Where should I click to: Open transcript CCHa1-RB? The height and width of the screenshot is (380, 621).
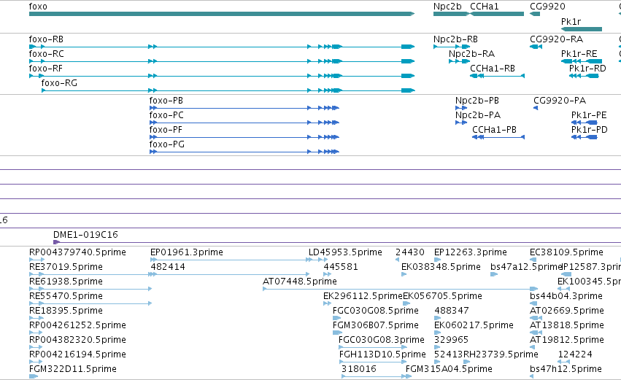click(493, 69)
